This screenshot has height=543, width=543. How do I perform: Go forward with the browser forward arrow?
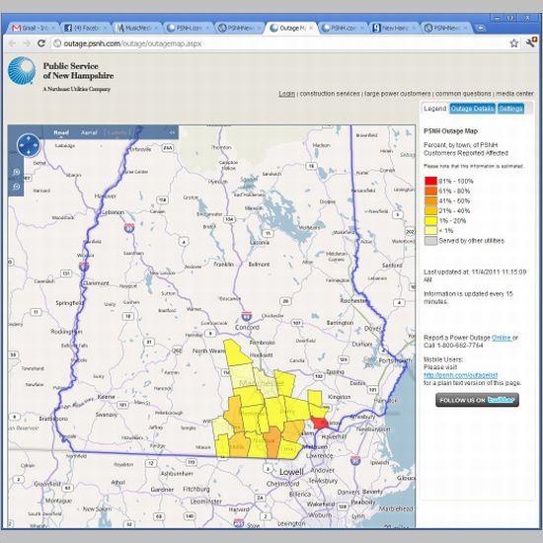point(27,43)
